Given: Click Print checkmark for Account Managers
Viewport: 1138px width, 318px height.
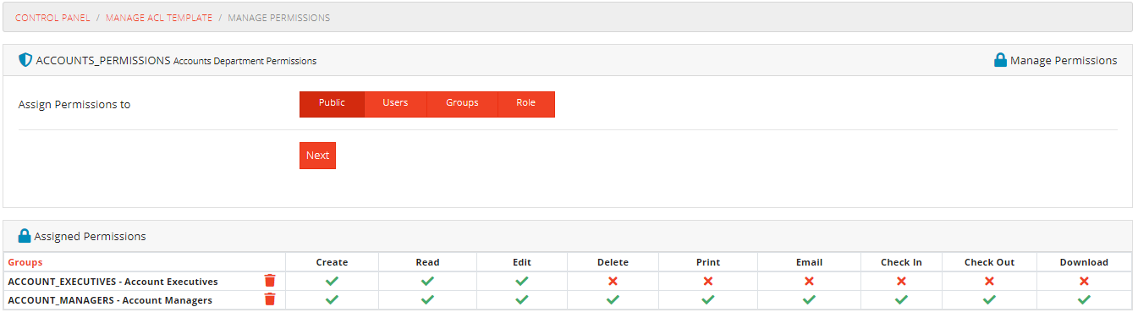Looking at the screenshot, I should click(708, 299).
